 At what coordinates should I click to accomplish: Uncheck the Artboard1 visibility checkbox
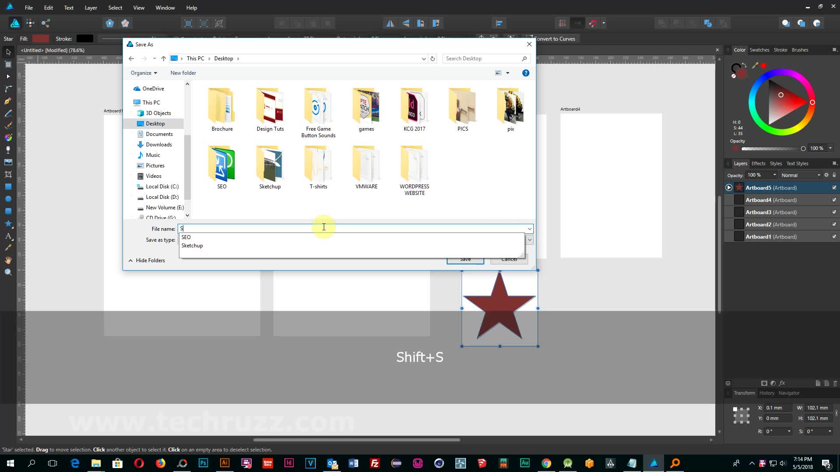(834, 236)
